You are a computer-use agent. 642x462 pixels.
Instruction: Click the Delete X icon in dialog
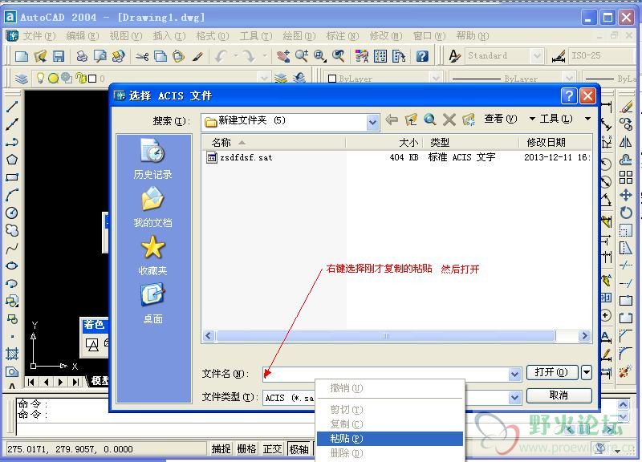tap(449, 120)
